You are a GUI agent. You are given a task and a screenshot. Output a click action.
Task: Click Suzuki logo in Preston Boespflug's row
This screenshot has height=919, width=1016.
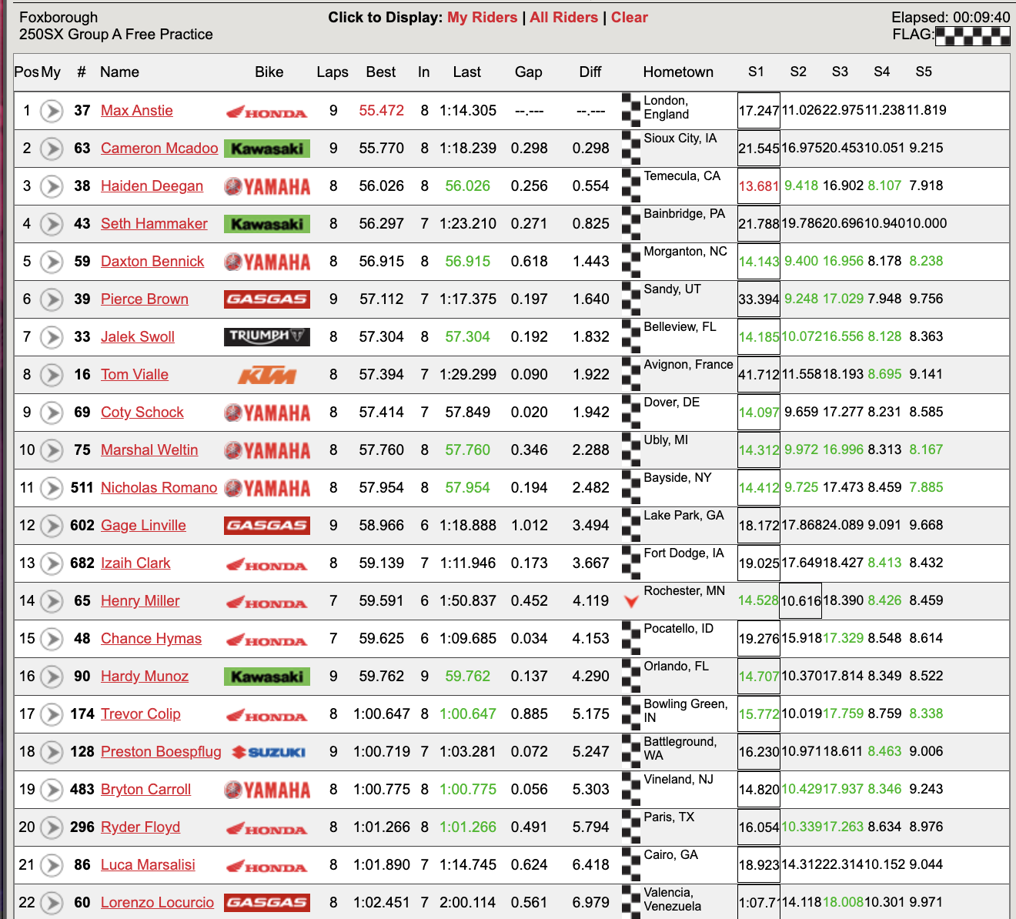coord(269,752)
